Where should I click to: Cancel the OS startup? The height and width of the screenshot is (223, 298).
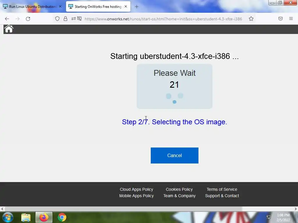tap(175, 156)
